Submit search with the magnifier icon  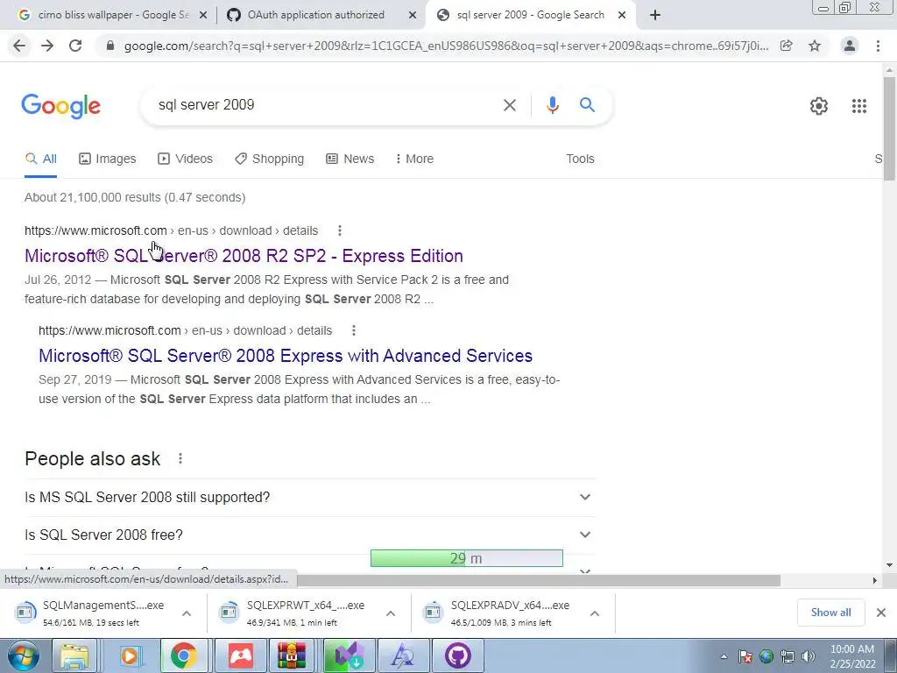(x=587, y=105)
